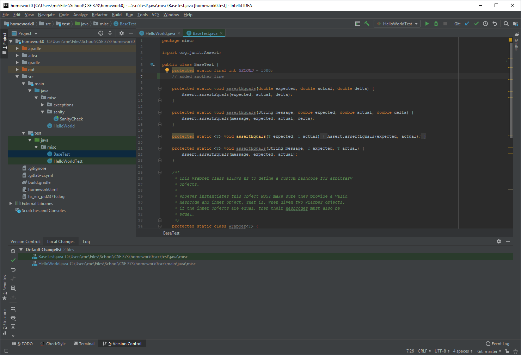
Task: Update project from Git with blue arrow
Action: (467, 24)
